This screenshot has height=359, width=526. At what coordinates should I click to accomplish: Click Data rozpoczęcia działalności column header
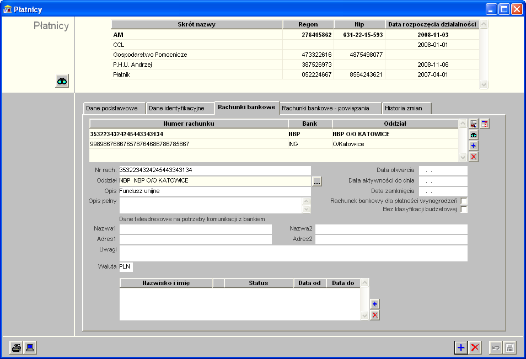pos(432,24)
